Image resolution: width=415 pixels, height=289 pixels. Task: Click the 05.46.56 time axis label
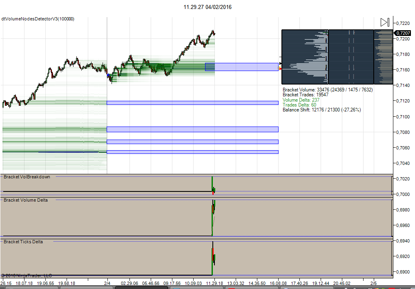pyautogui.click(x=151, y=283)
